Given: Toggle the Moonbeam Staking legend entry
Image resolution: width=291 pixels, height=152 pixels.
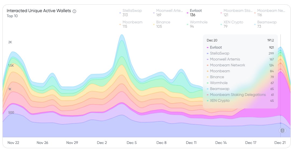Looking at the screenshot, I should click(237, 13).
